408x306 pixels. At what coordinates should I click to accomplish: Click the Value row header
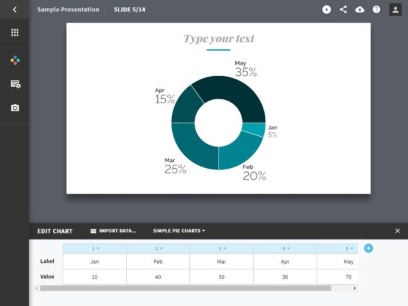(47, 277)
